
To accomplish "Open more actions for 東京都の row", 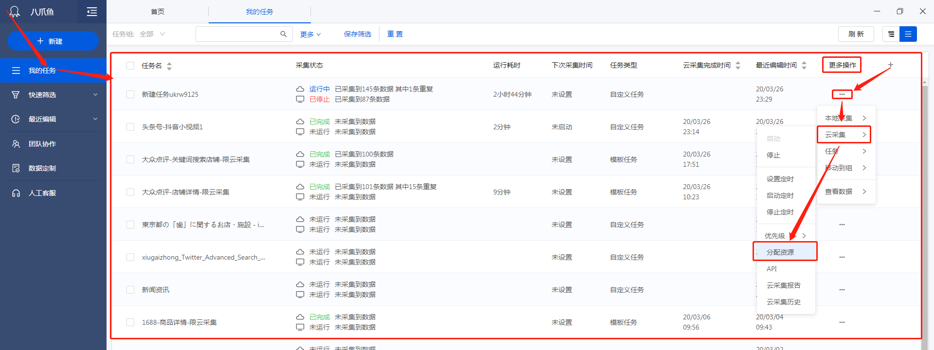I will tap(842, 225).
